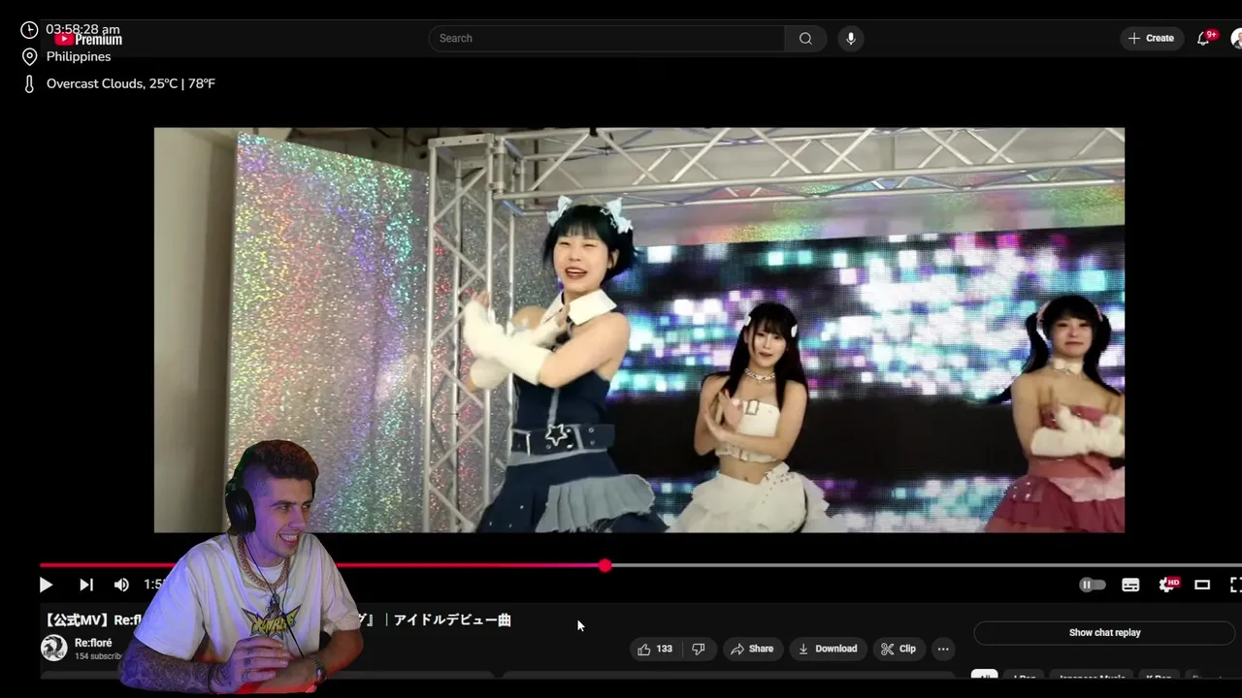Toggle subtitles/closed captions
This screenshot has height=698, width=1242.
click(1130, 585)
